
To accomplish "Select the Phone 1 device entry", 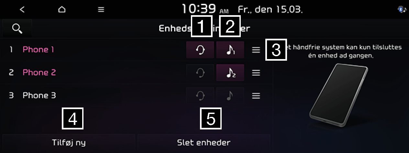I will 38,49.
